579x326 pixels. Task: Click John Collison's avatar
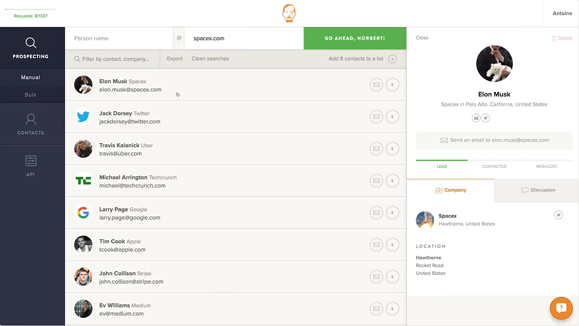point(83,277)
